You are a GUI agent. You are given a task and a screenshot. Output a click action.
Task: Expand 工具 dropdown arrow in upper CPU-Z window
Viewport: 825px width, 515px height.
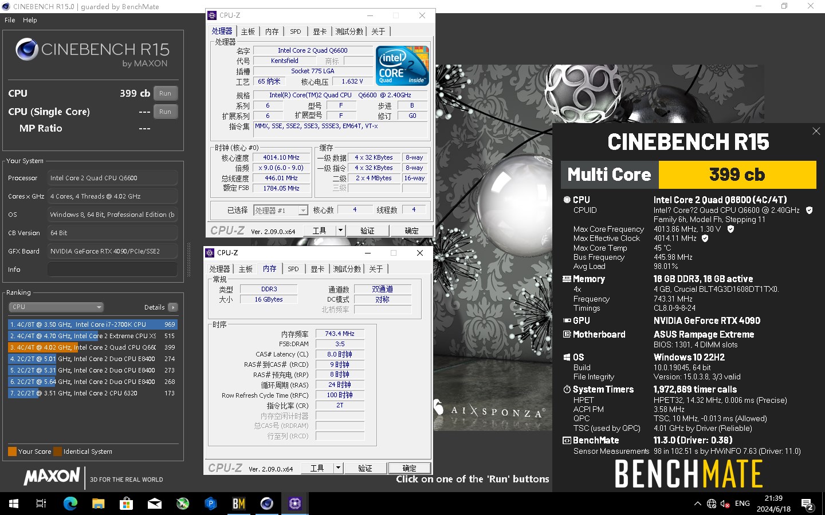(340, 231)
